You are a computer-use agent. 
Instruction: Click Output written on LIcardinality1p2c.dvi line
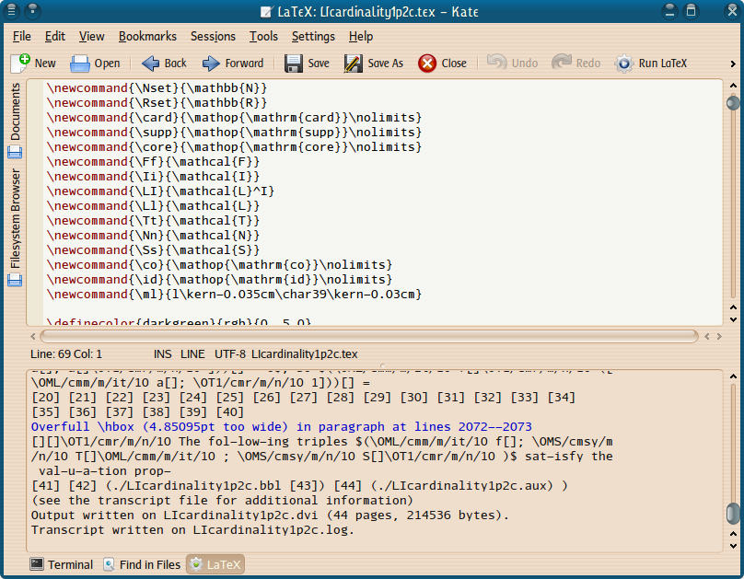(x=270, y=515)
